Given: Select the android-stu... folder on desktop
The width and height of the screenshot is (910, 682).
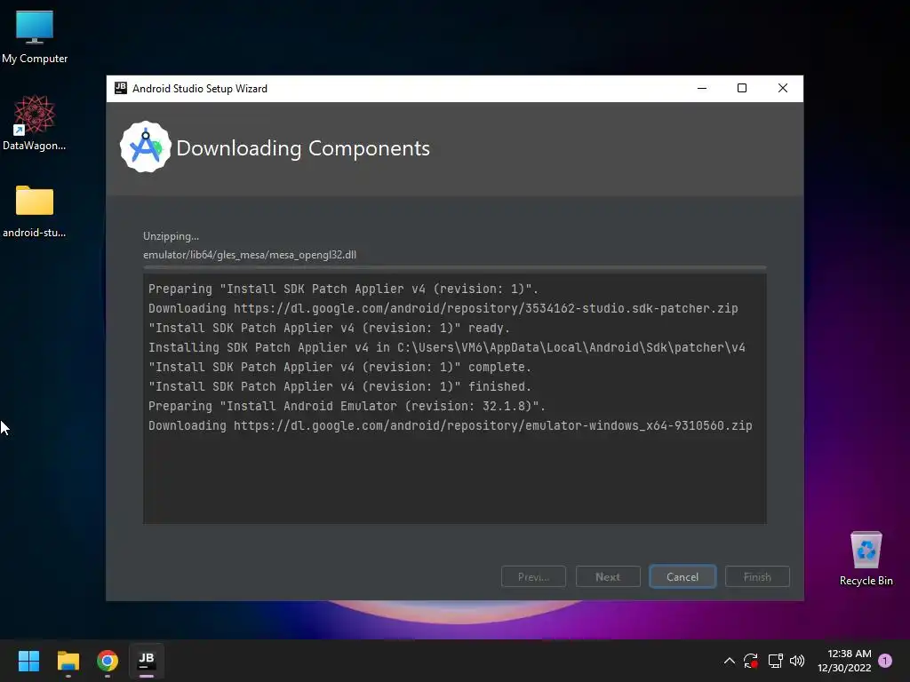Looking at the screenshot, I should point(35,211).
